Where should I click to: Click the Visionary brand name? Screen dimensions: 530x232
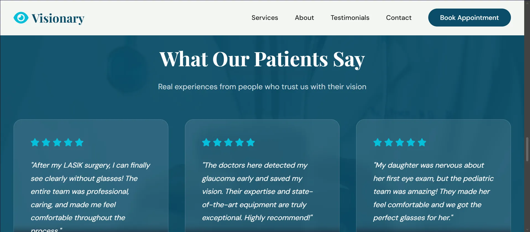pos(58,19)
